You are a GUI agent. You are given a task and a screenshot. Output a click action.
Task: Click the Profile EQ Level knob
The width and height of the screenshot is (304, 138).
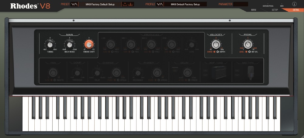click(x=192, y=45)
